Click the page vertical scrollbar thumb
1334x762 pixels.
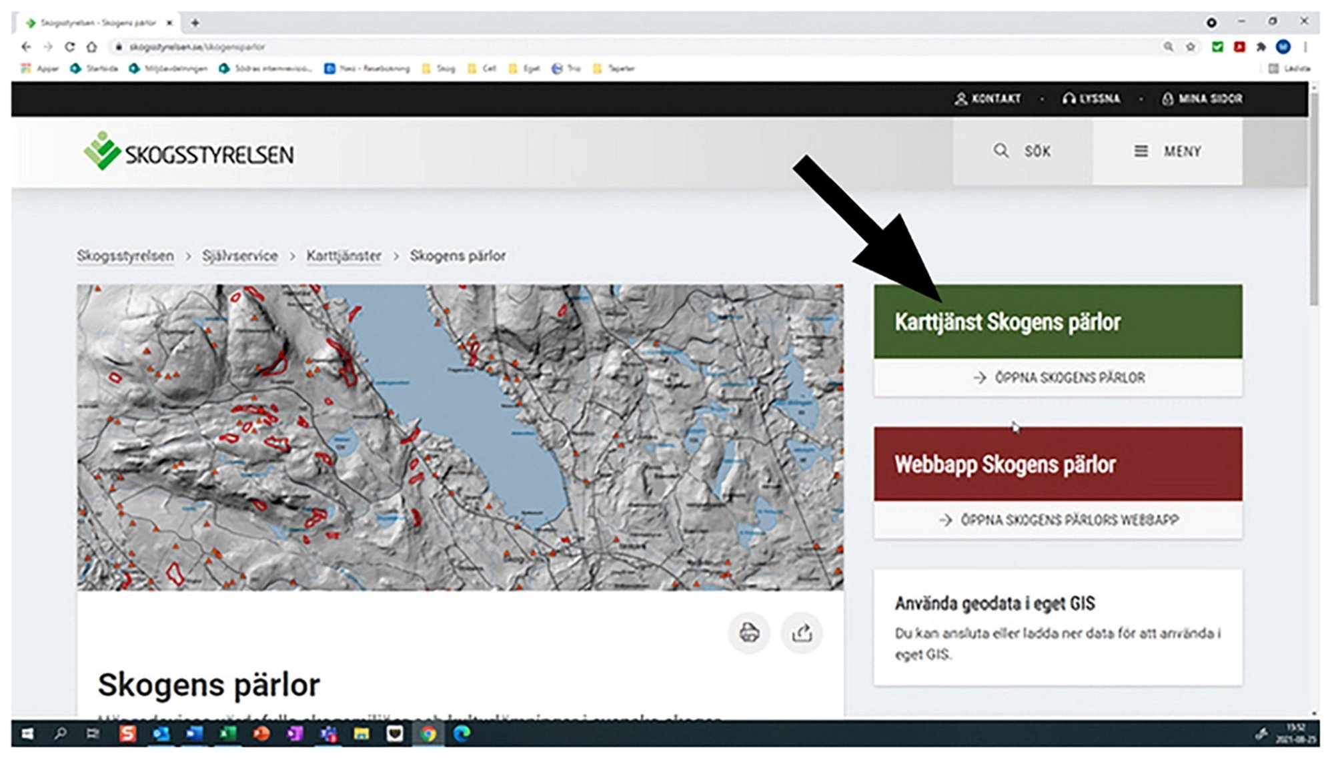pos(1314,199)
